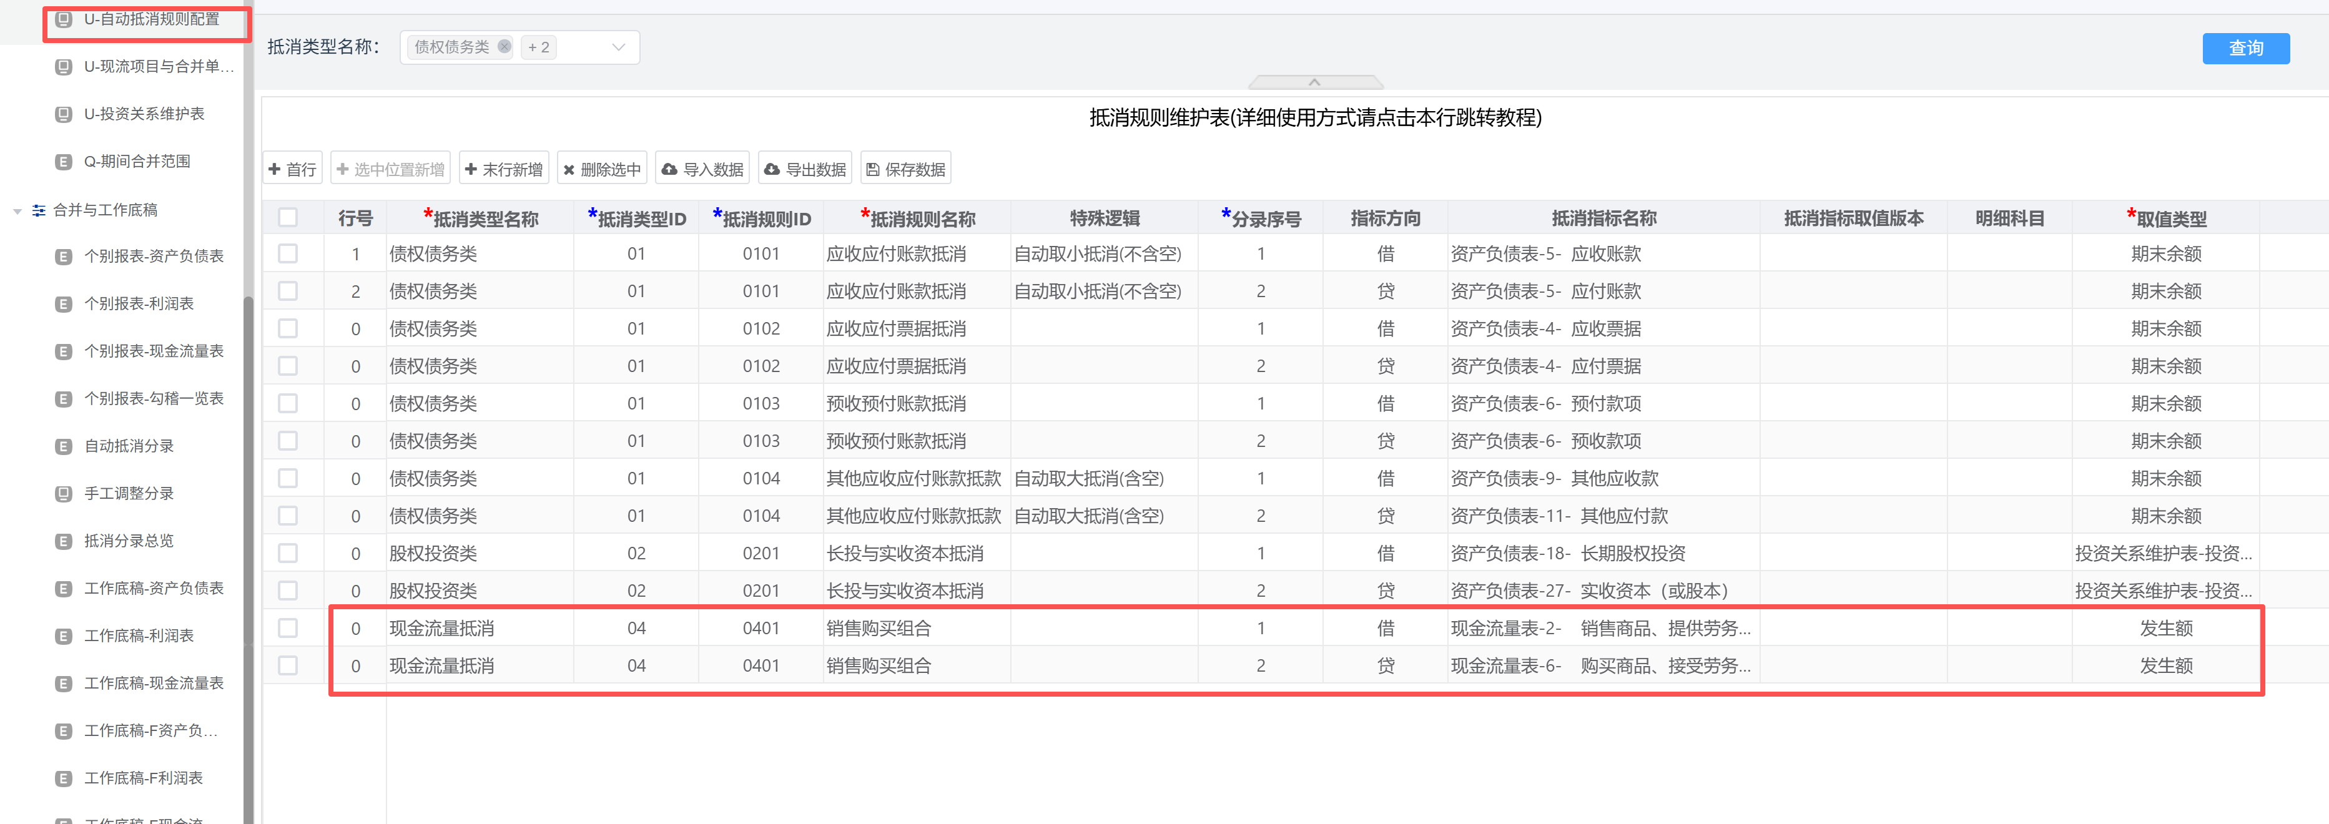Open the 抵消类型名称 dropdown arrow
The width and height of the screenshot is (2329, 824).
618,47
